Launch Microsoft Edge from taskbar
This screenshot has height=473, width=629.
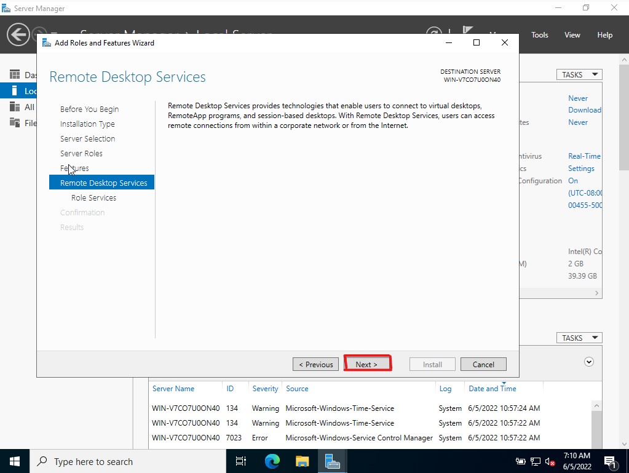coord(272,461)
